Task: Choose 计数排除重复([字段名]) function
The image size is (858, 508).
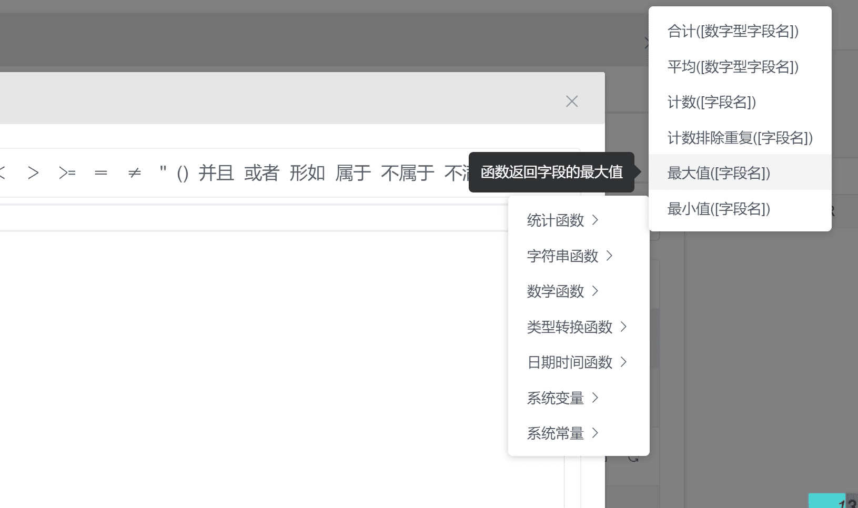Action: coord(740,138)
